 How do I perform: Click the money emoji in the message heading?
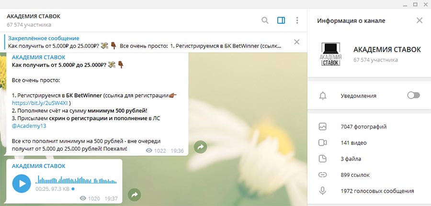click(x=112, y=65)
